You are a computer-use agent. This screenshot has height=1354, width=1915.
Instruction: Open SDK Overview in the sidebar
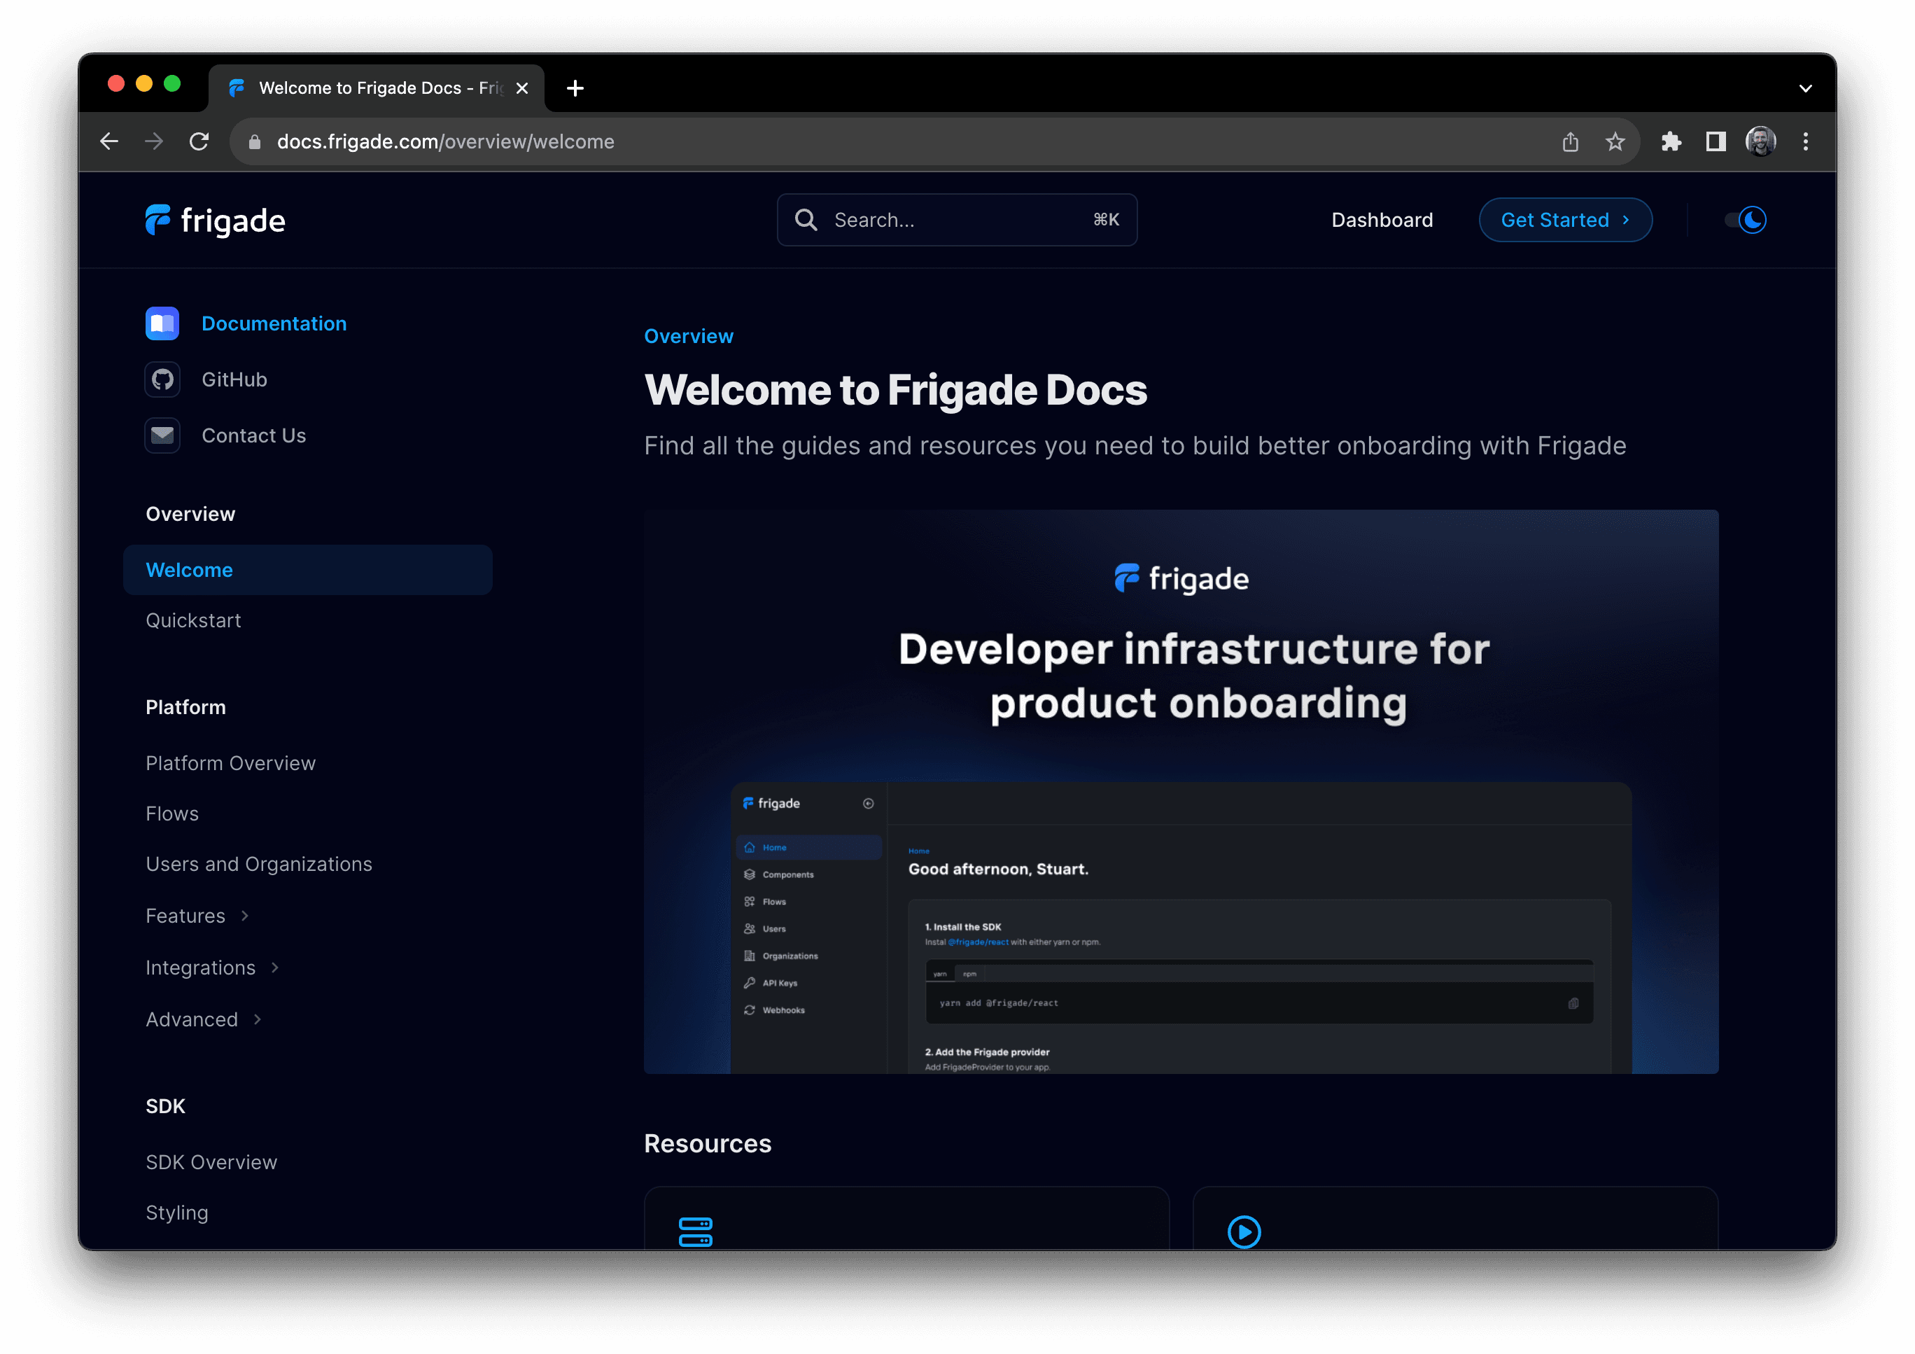(212, 1162)
